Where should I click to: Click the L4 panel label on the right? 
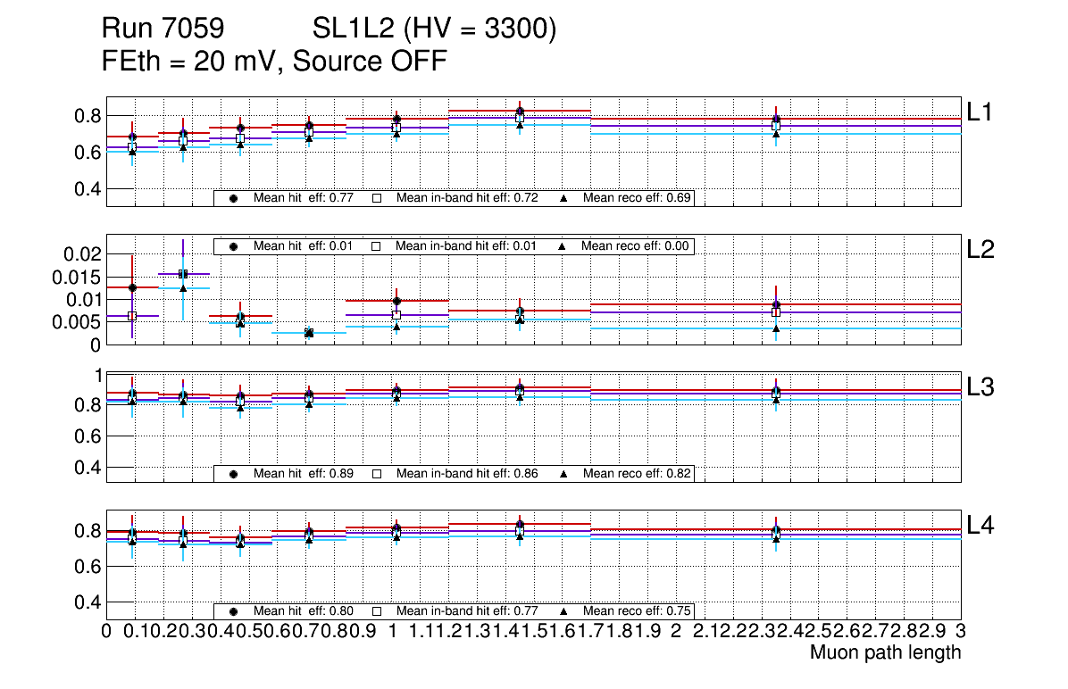coord(980,527)
